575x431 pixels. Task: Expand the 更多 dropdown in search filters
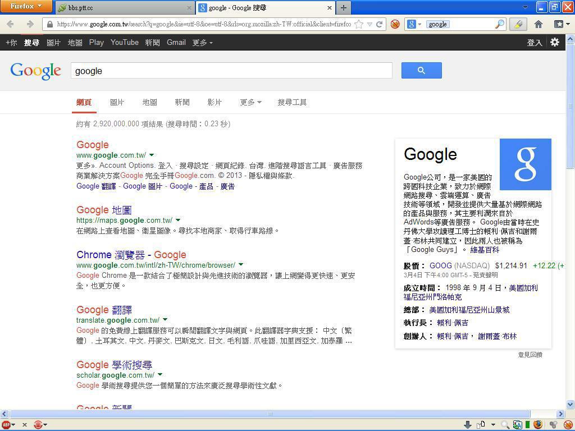[250, 102]
